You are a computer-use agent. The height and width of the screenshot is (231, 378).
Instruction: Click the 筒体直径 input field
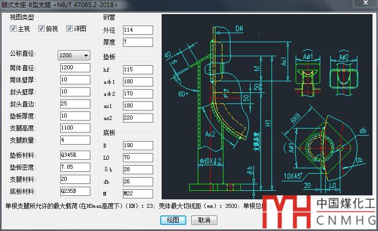pos(75,68)
